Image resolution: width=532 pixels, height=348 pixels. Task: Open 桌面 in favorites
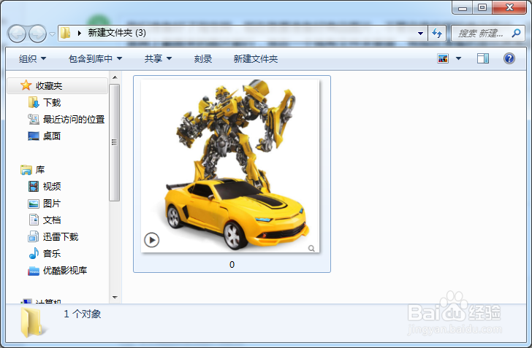point(52,136)
